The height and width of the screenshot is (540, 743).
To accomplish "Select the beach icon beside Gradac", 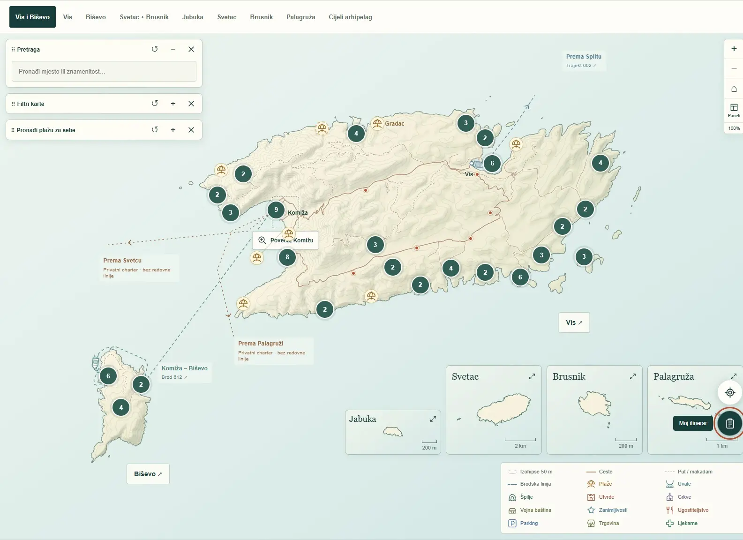I will [x=377, y=123].
